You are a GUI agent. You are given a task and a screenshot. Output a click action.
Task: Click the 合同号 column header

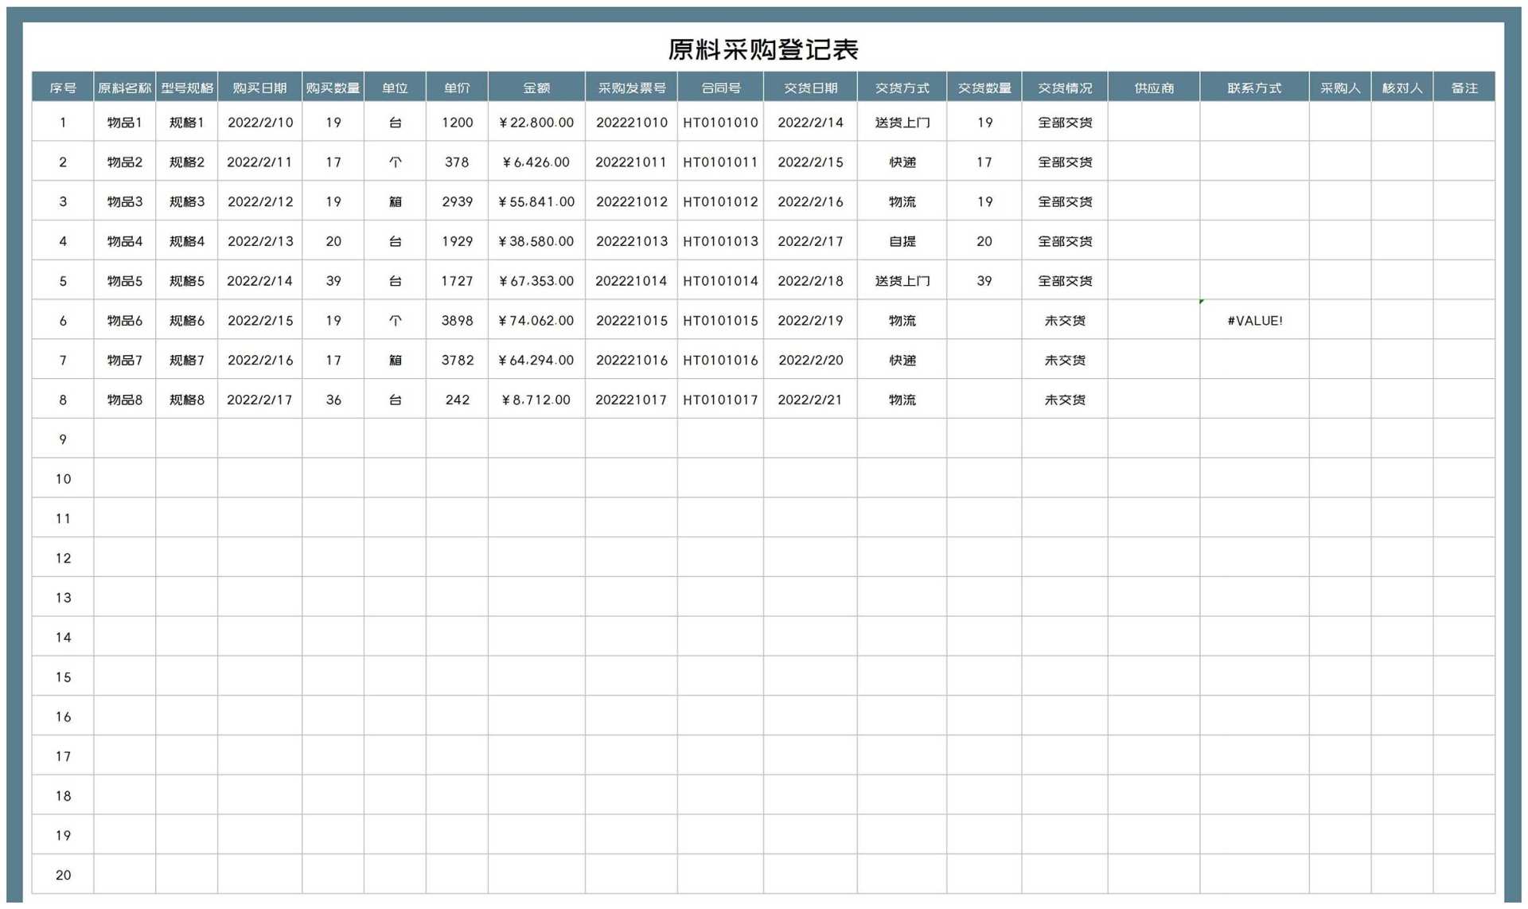tap(720, 88)
